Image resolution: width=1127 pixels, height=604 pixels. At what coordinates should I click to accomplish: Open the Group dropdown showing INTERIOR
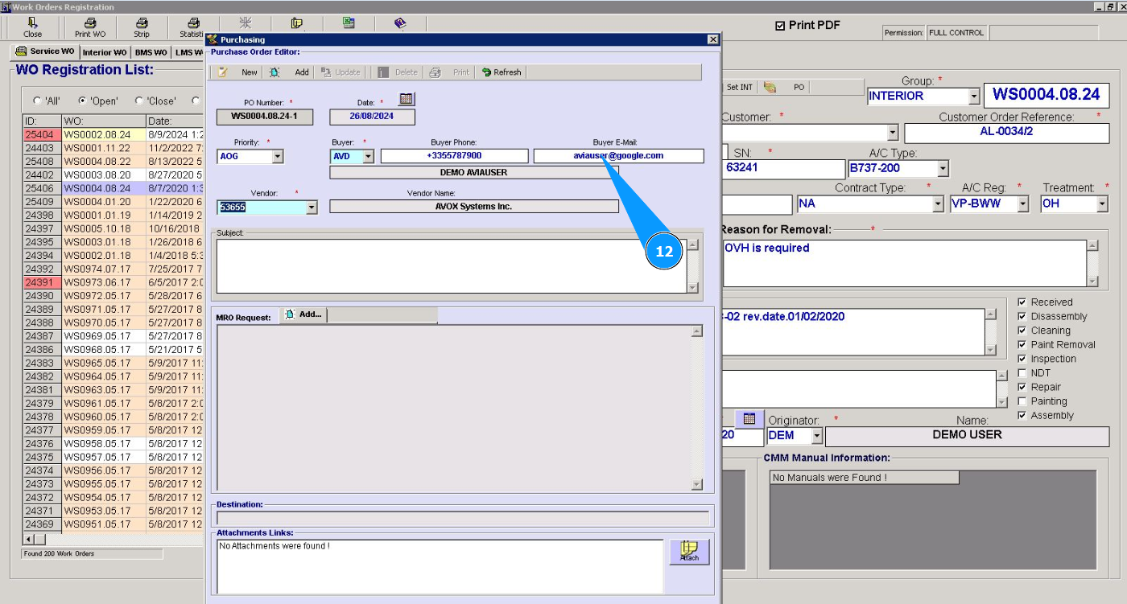(x=974, y=96)
